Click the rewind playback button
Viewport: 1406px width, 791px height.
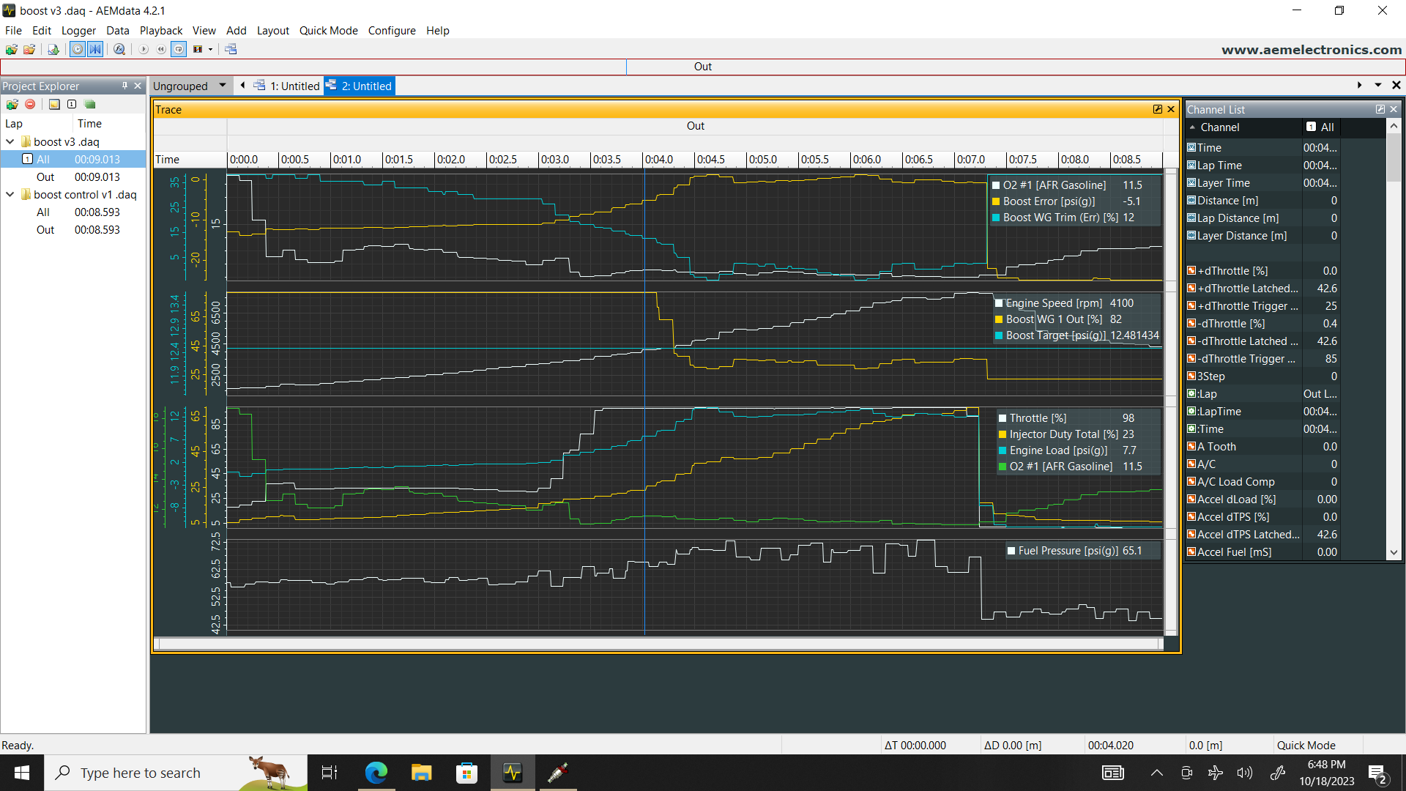coord(160,49)
